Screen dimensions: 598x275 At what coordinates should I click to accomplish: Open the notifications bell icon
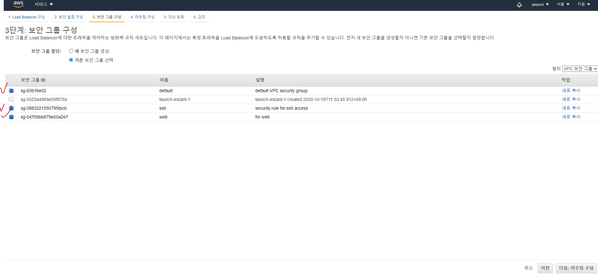519,5
